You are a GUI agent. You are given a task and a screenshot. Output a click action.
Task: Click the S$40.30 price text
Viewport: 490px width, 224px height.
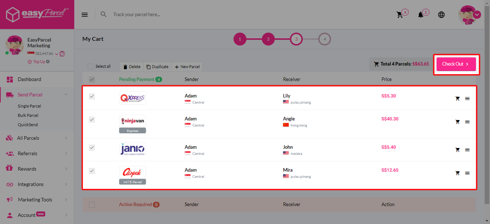click(390, 119)
